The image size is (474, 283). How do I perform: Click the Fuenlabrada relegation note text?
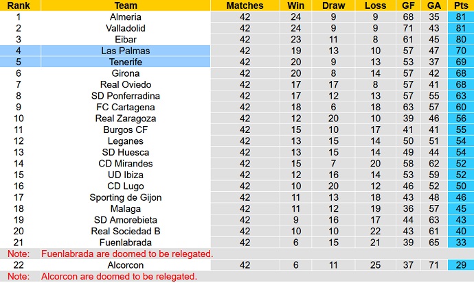click(126, 254)
